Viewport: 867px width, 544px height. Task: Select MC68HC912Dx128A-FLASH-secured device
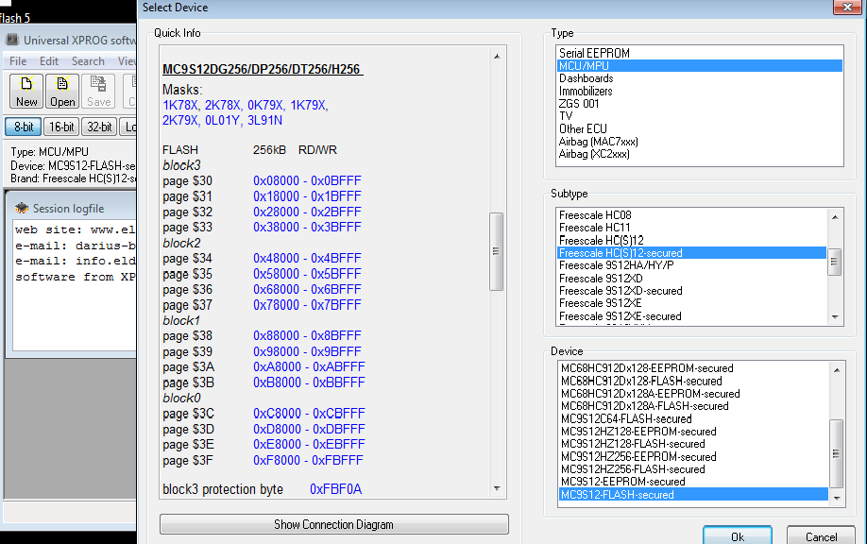694,406
